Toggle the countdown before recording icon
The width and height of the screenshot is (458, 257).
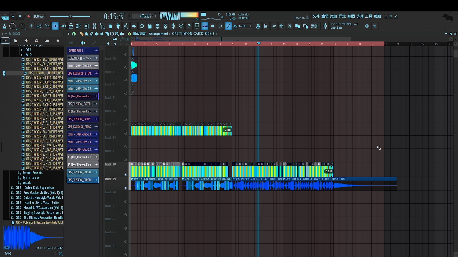[x=47, y=26]
